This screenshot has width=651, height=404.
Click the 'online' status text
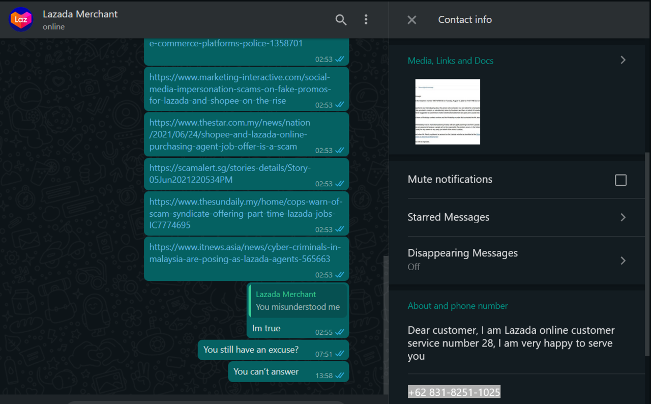pos(53,27)
